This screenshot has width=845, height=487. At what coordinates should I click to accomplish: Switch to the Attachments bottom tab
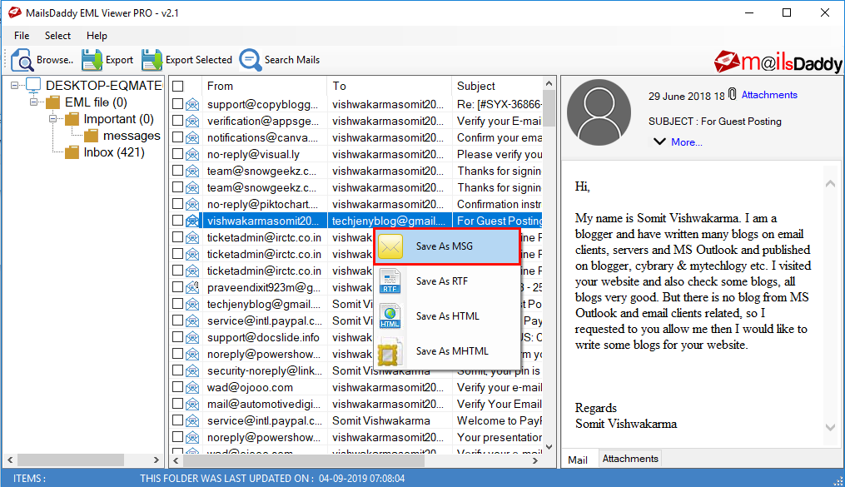click(630, 459)
